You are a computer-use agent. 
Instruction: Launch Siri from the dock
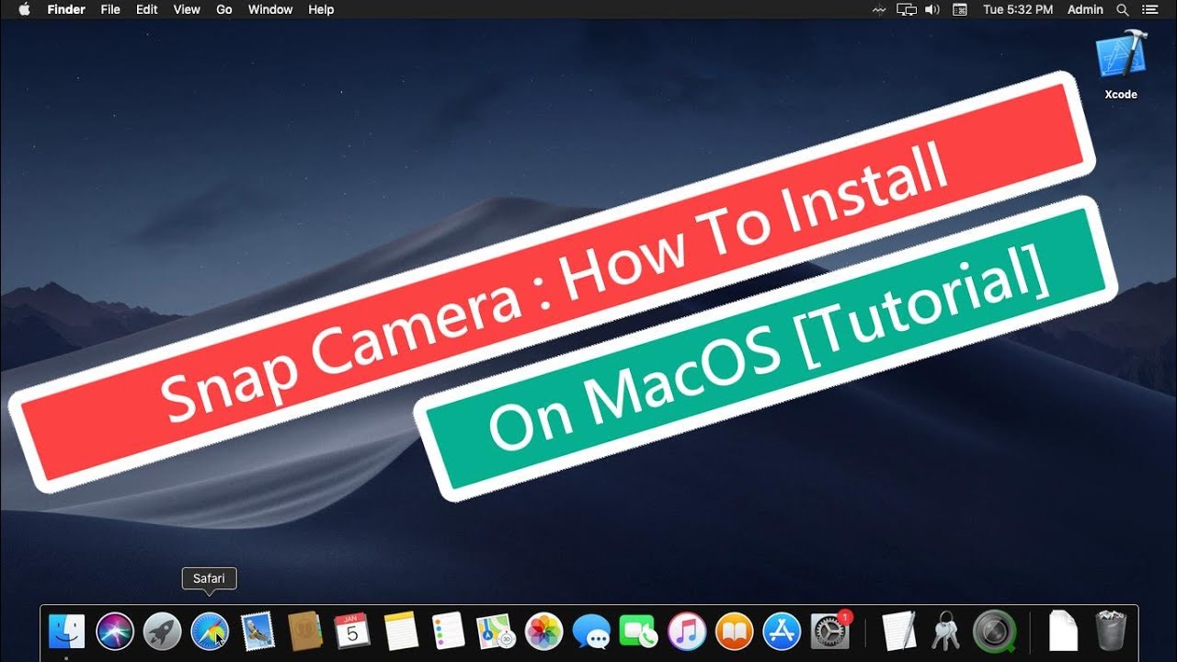[x=115, y=632]
